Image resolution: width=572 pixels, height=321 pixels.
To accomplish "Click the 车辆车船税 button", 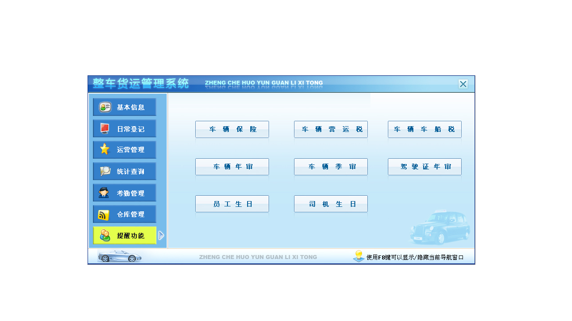I will 425,129.
